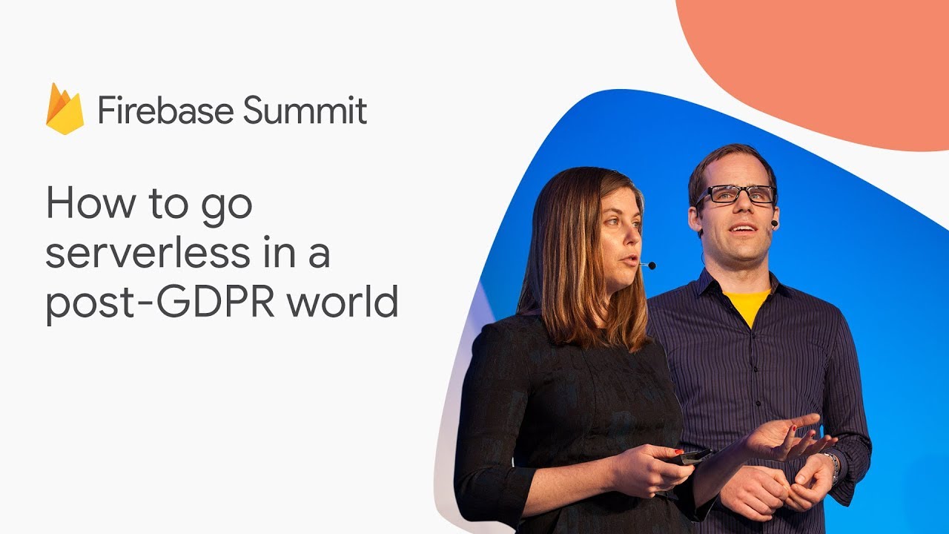Click the title "How to go serverless in a post-GDPR world"
Viewport: 949px width, 534px height.
222,254
